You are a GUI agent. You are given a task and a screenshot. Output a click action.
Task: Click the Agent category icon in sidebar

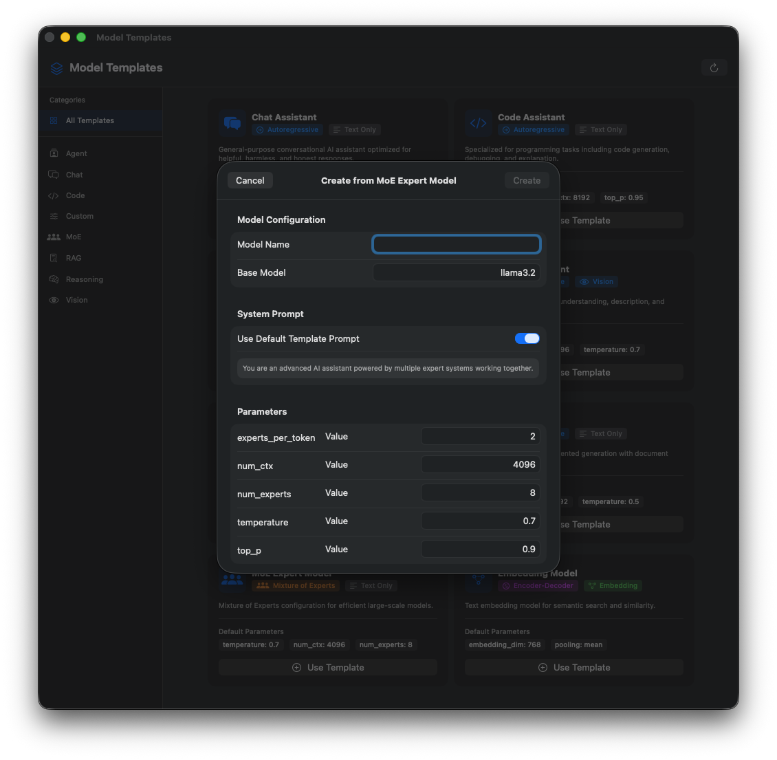(x=54, y=153)
